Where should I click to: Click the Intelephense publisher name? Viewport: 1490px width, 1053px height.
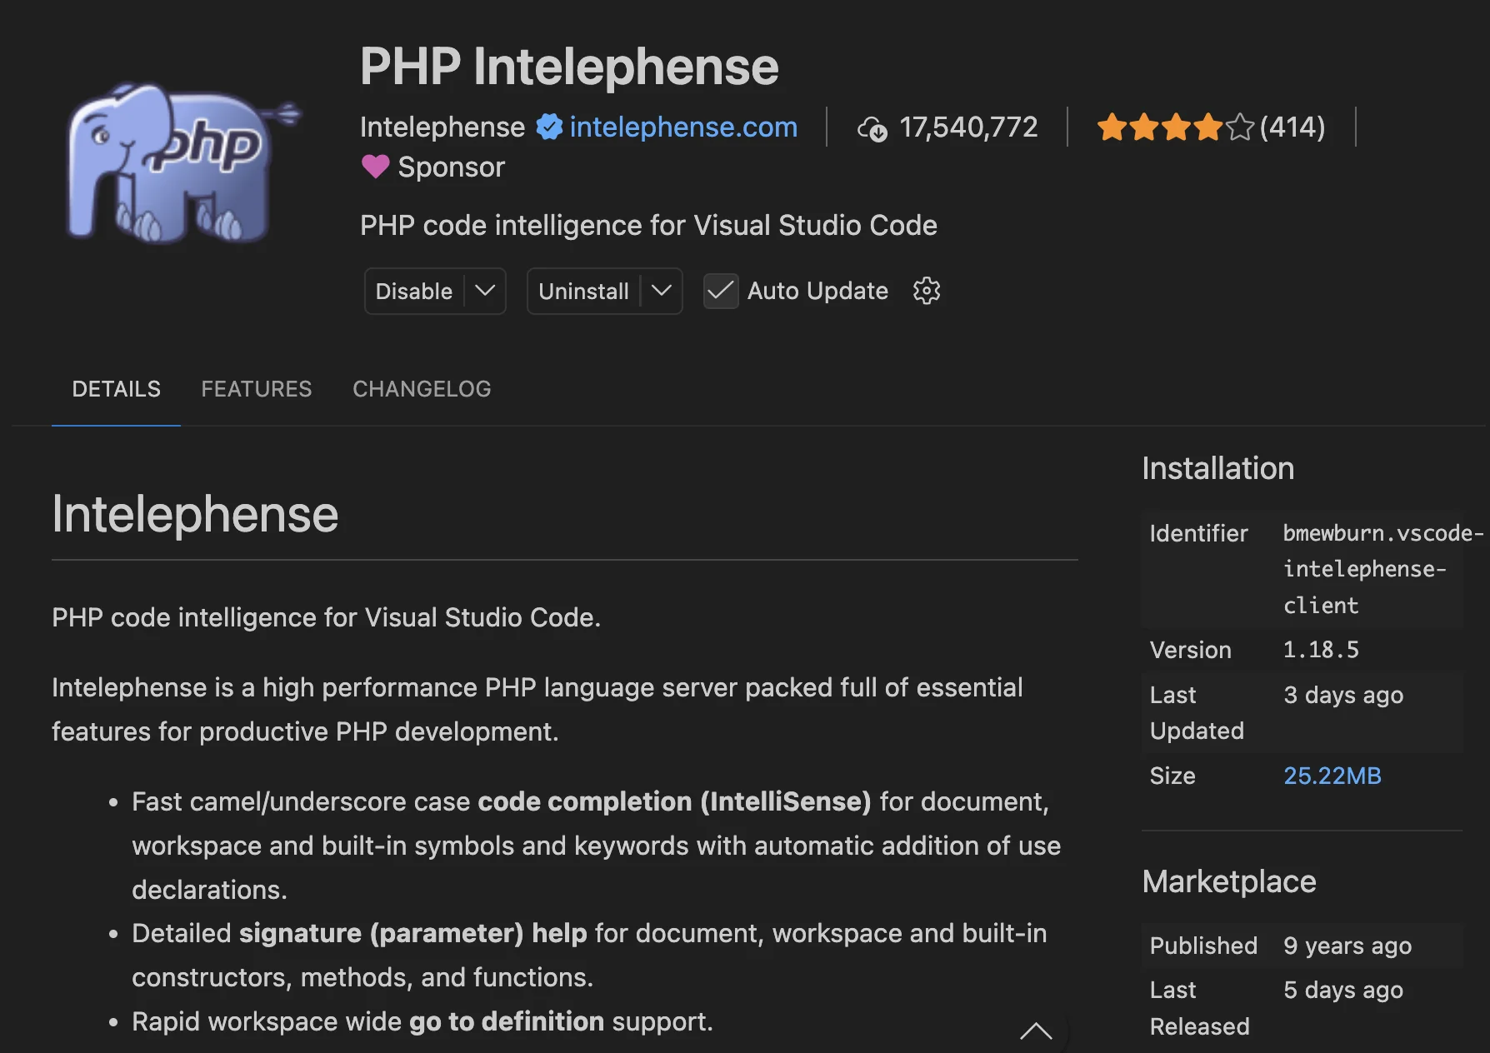pos(442,127)
